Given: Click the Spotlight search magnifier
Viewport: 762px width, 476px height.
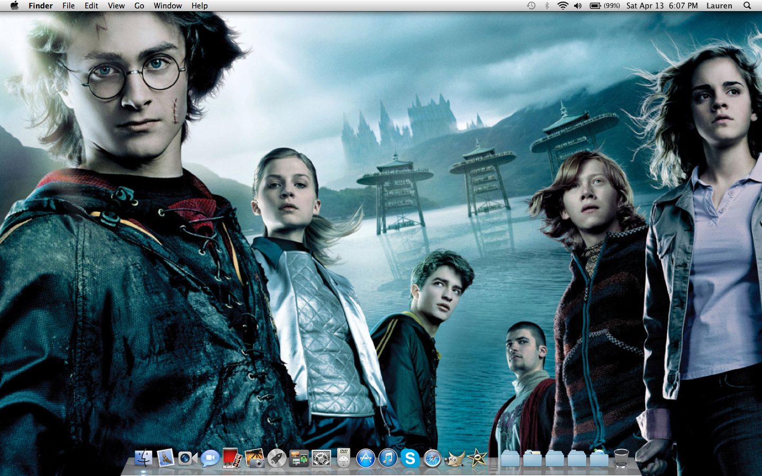Looking at the screenshot, I should pos(747,6).
